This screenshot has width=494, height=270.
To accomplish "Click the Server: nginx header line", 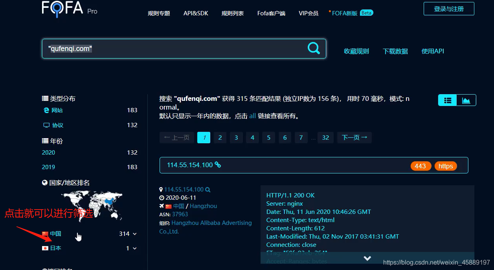I will click(285, 204).
